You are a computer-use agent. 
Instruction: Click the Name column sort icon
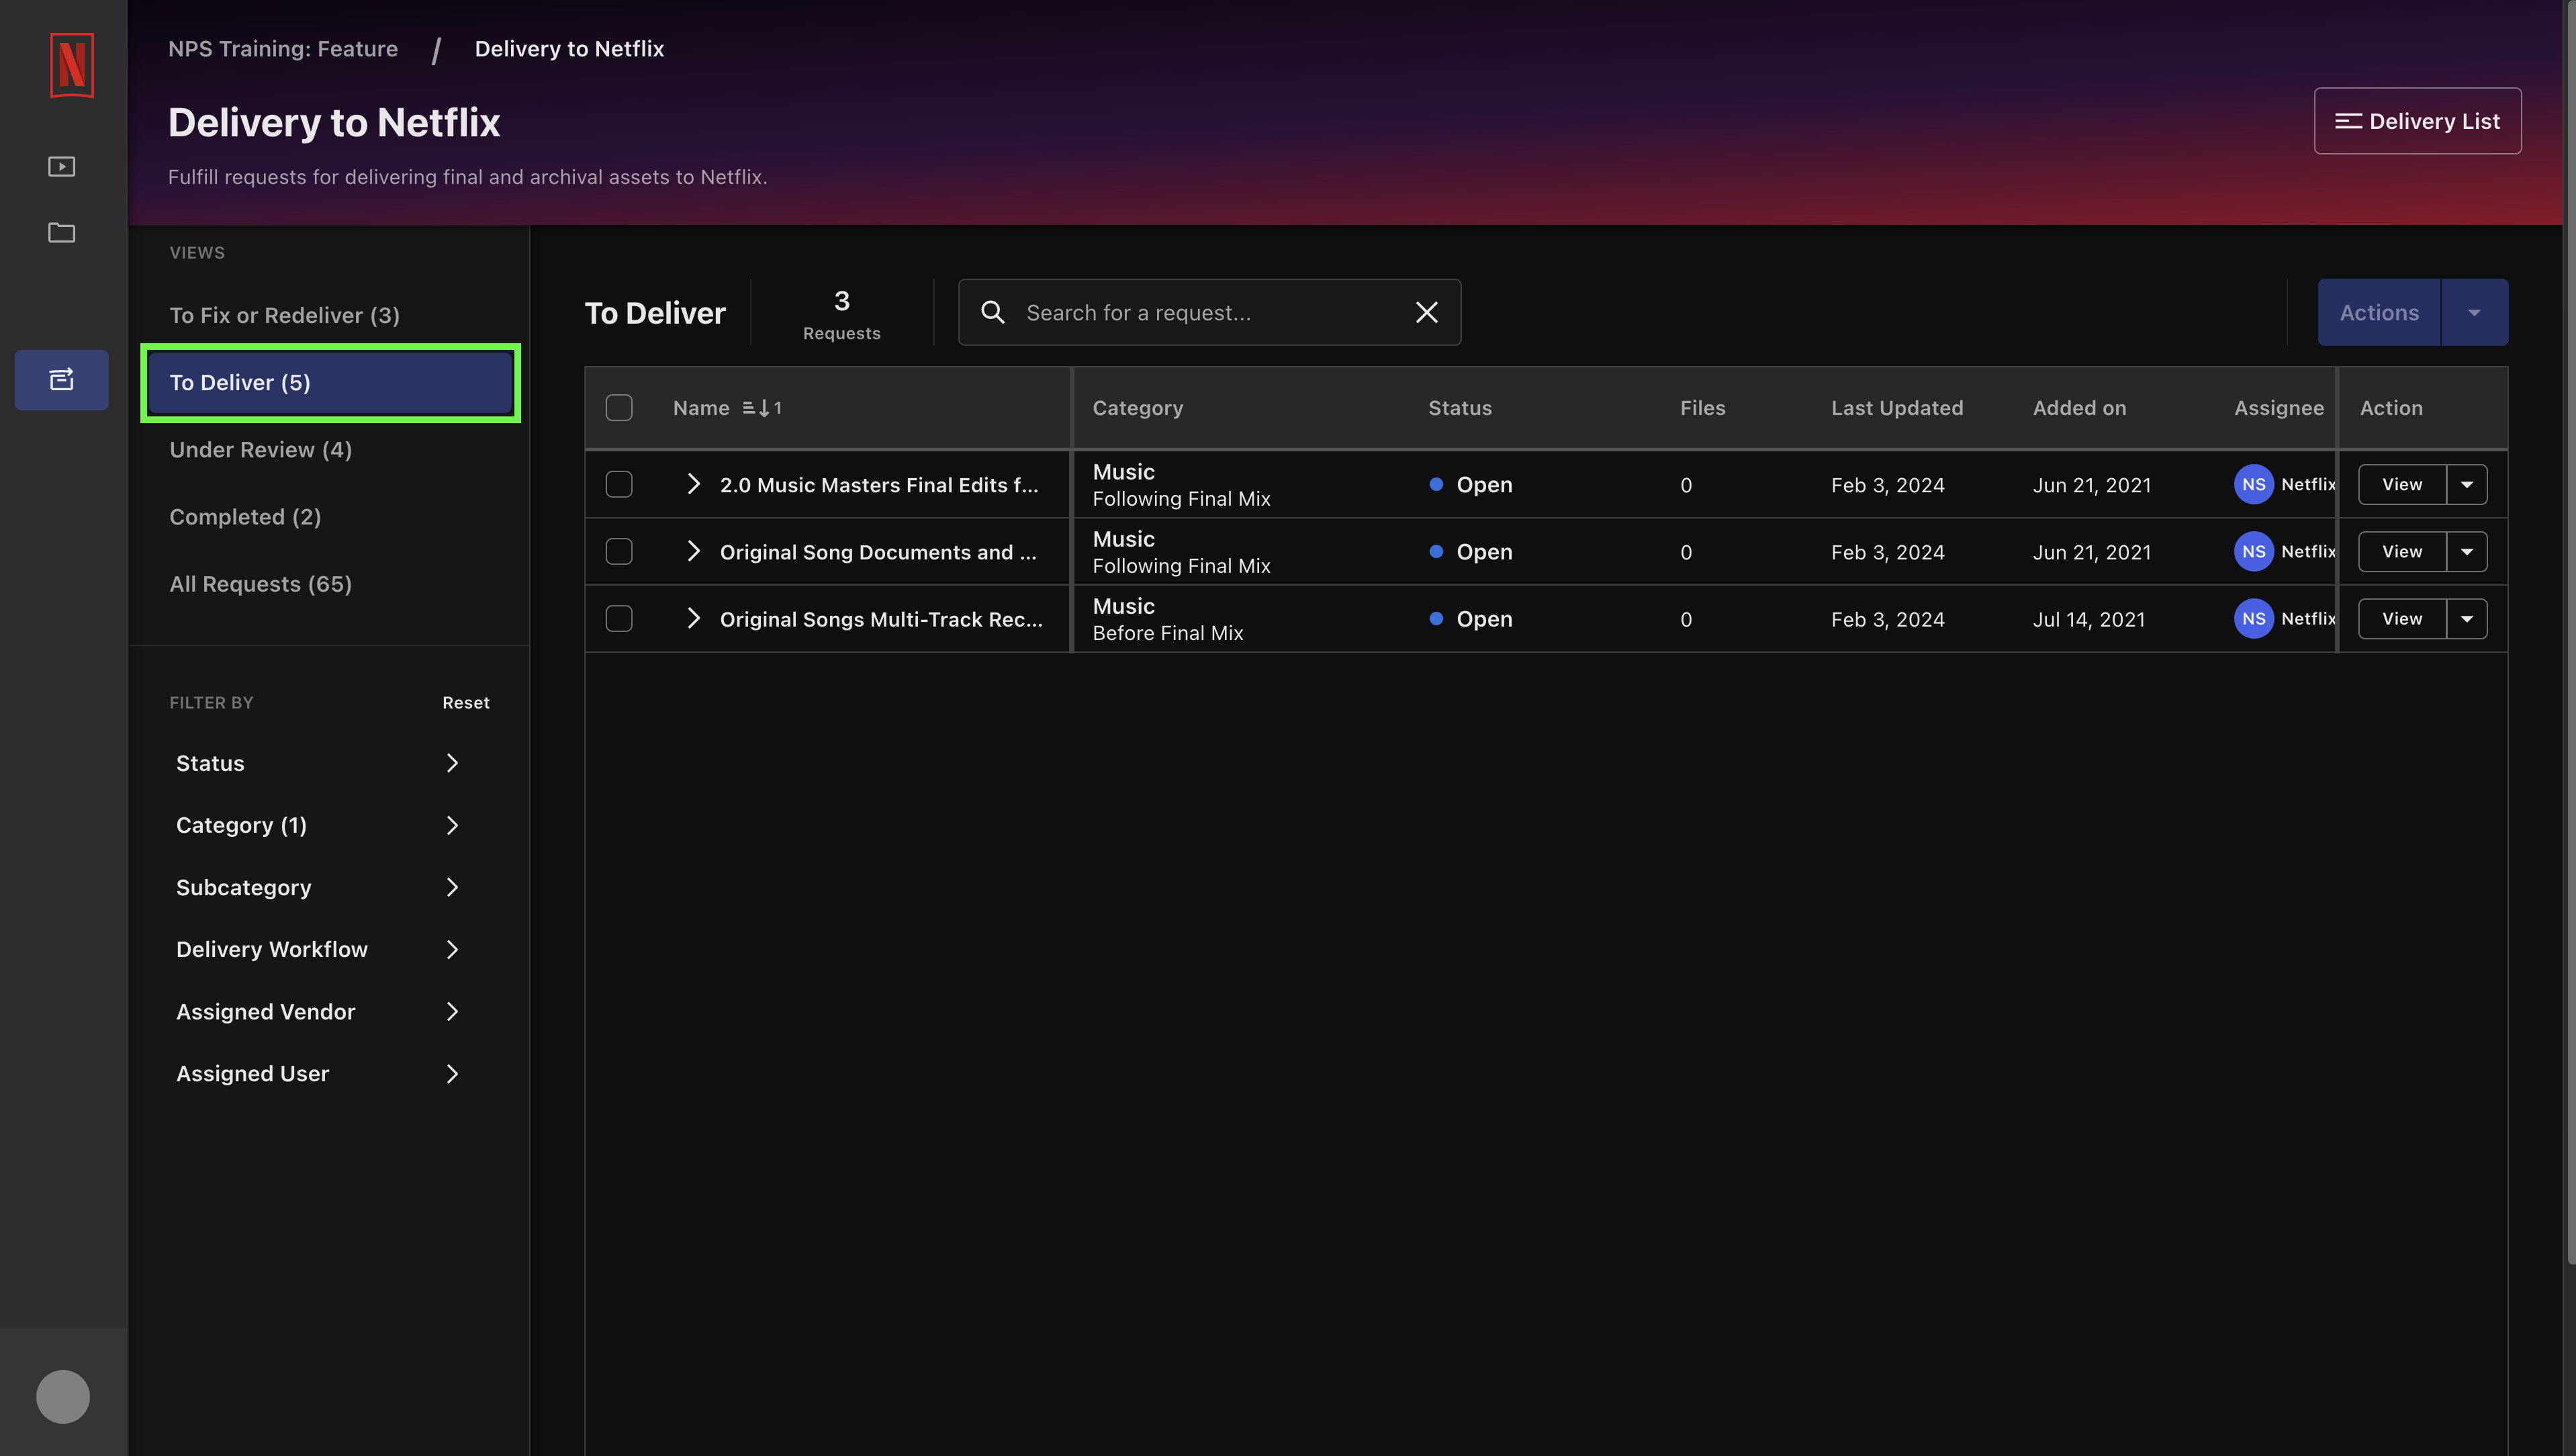762,408
